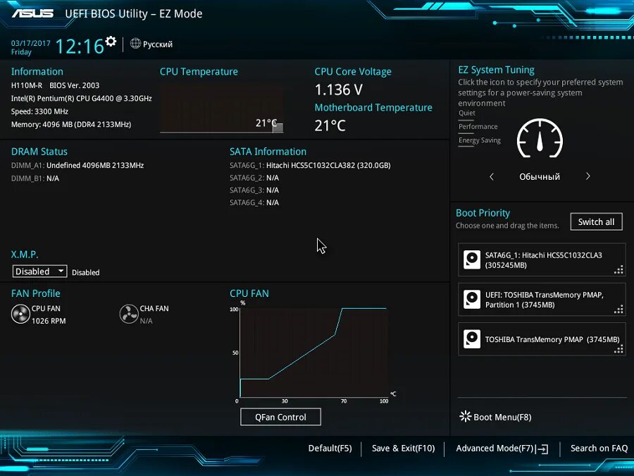
Task: Click the CPU FAN curve graph
Action: tap(313, 353)
